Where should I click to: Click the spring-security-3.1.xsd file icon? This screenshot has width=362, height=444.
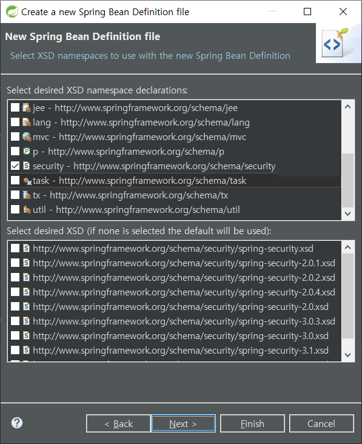26,350
